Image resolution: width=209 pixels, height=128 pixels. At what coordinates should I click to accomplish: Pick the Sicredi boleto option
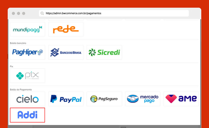tap(104, 52)
